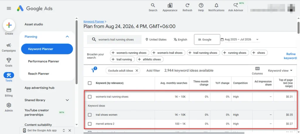Check the merrell antora 2 row
The width and height of the screenshot is (300, 134).
point(90,124)
